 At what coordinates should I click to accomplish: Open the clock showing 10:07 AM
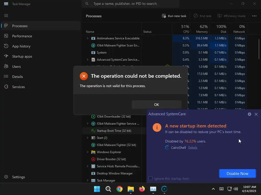(x=249, y=189)
